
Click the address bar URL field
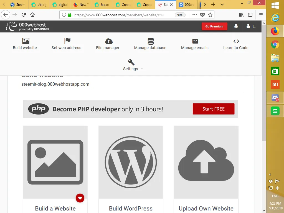click(120, 15)
